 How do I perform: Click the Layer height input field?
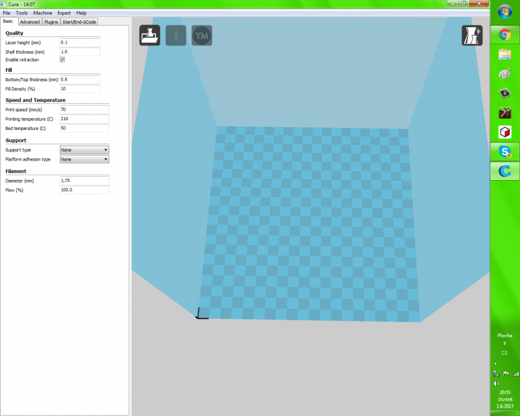tap(79, 42)
